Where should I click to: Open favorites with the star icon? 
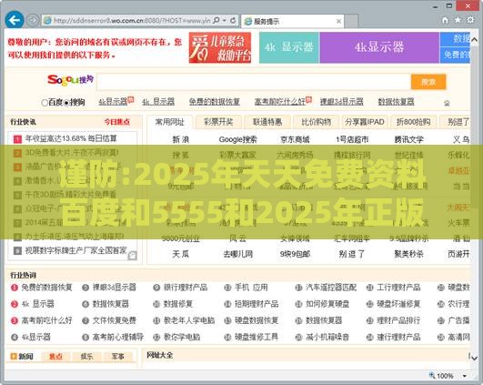pos(458,20)
